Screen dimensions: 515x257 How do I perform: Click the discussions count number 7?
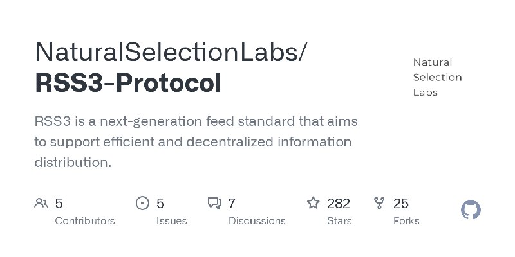232,204
